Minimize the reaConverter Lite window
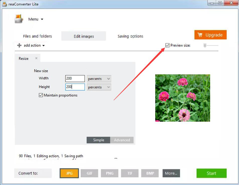239x185 pixels. click(212, 3)
